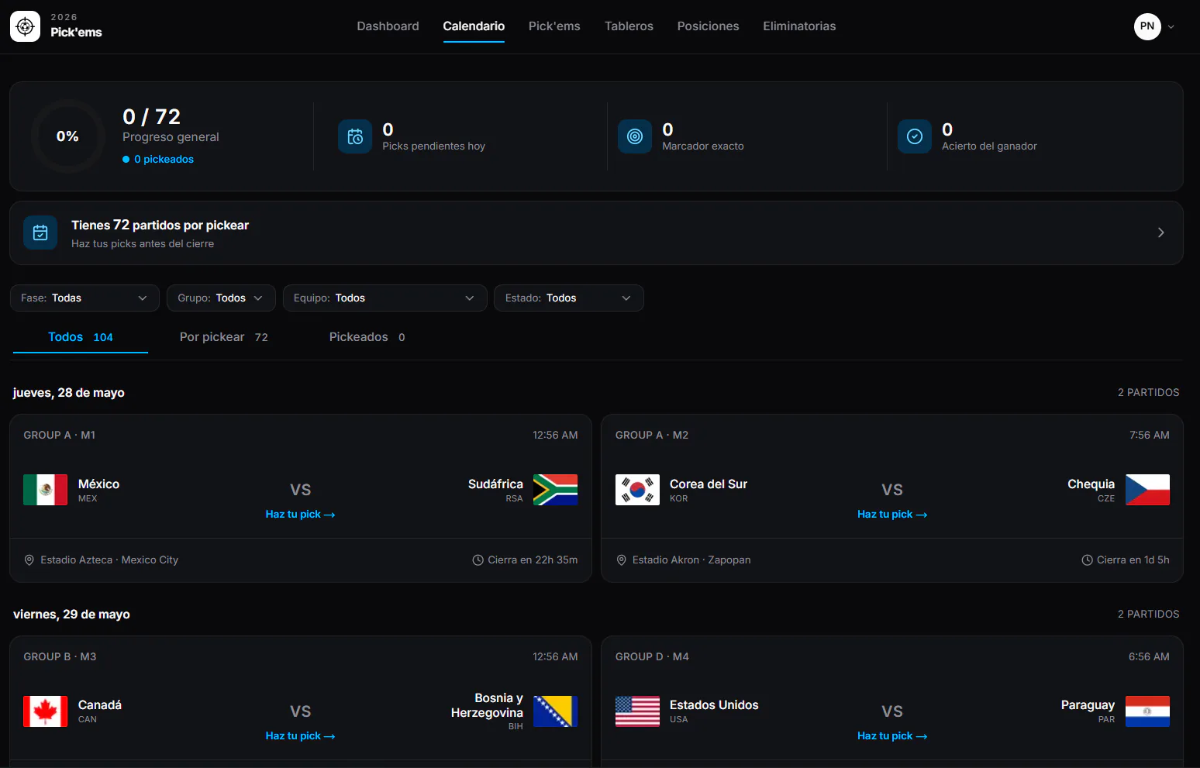
Task: Click the Estados Unidos flag
Action: click(x=637, y=711)
